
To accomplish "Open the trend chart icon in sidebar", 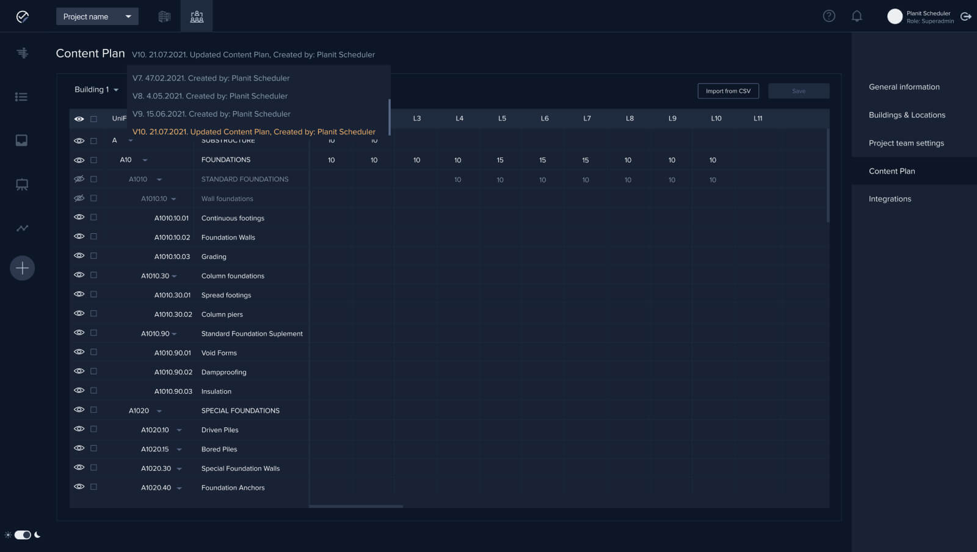I will pyautogui.click(x=22, y=228).
